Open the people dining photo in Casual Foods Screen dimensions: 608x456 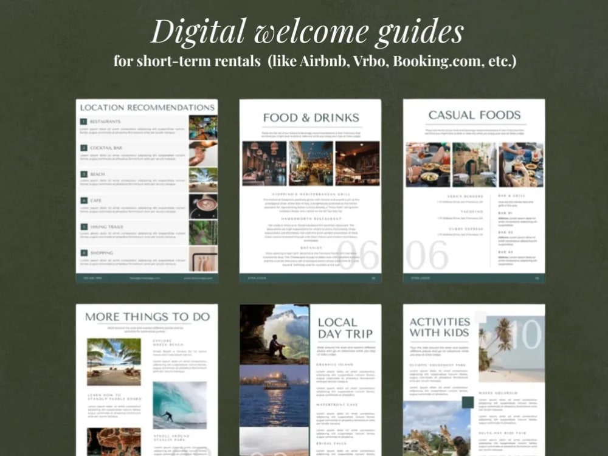521,164
